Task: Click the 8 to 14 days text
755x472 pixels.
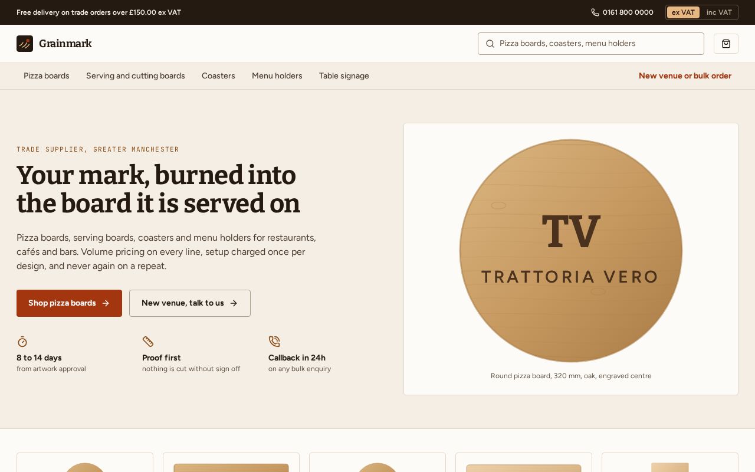Action: point(39,358)
